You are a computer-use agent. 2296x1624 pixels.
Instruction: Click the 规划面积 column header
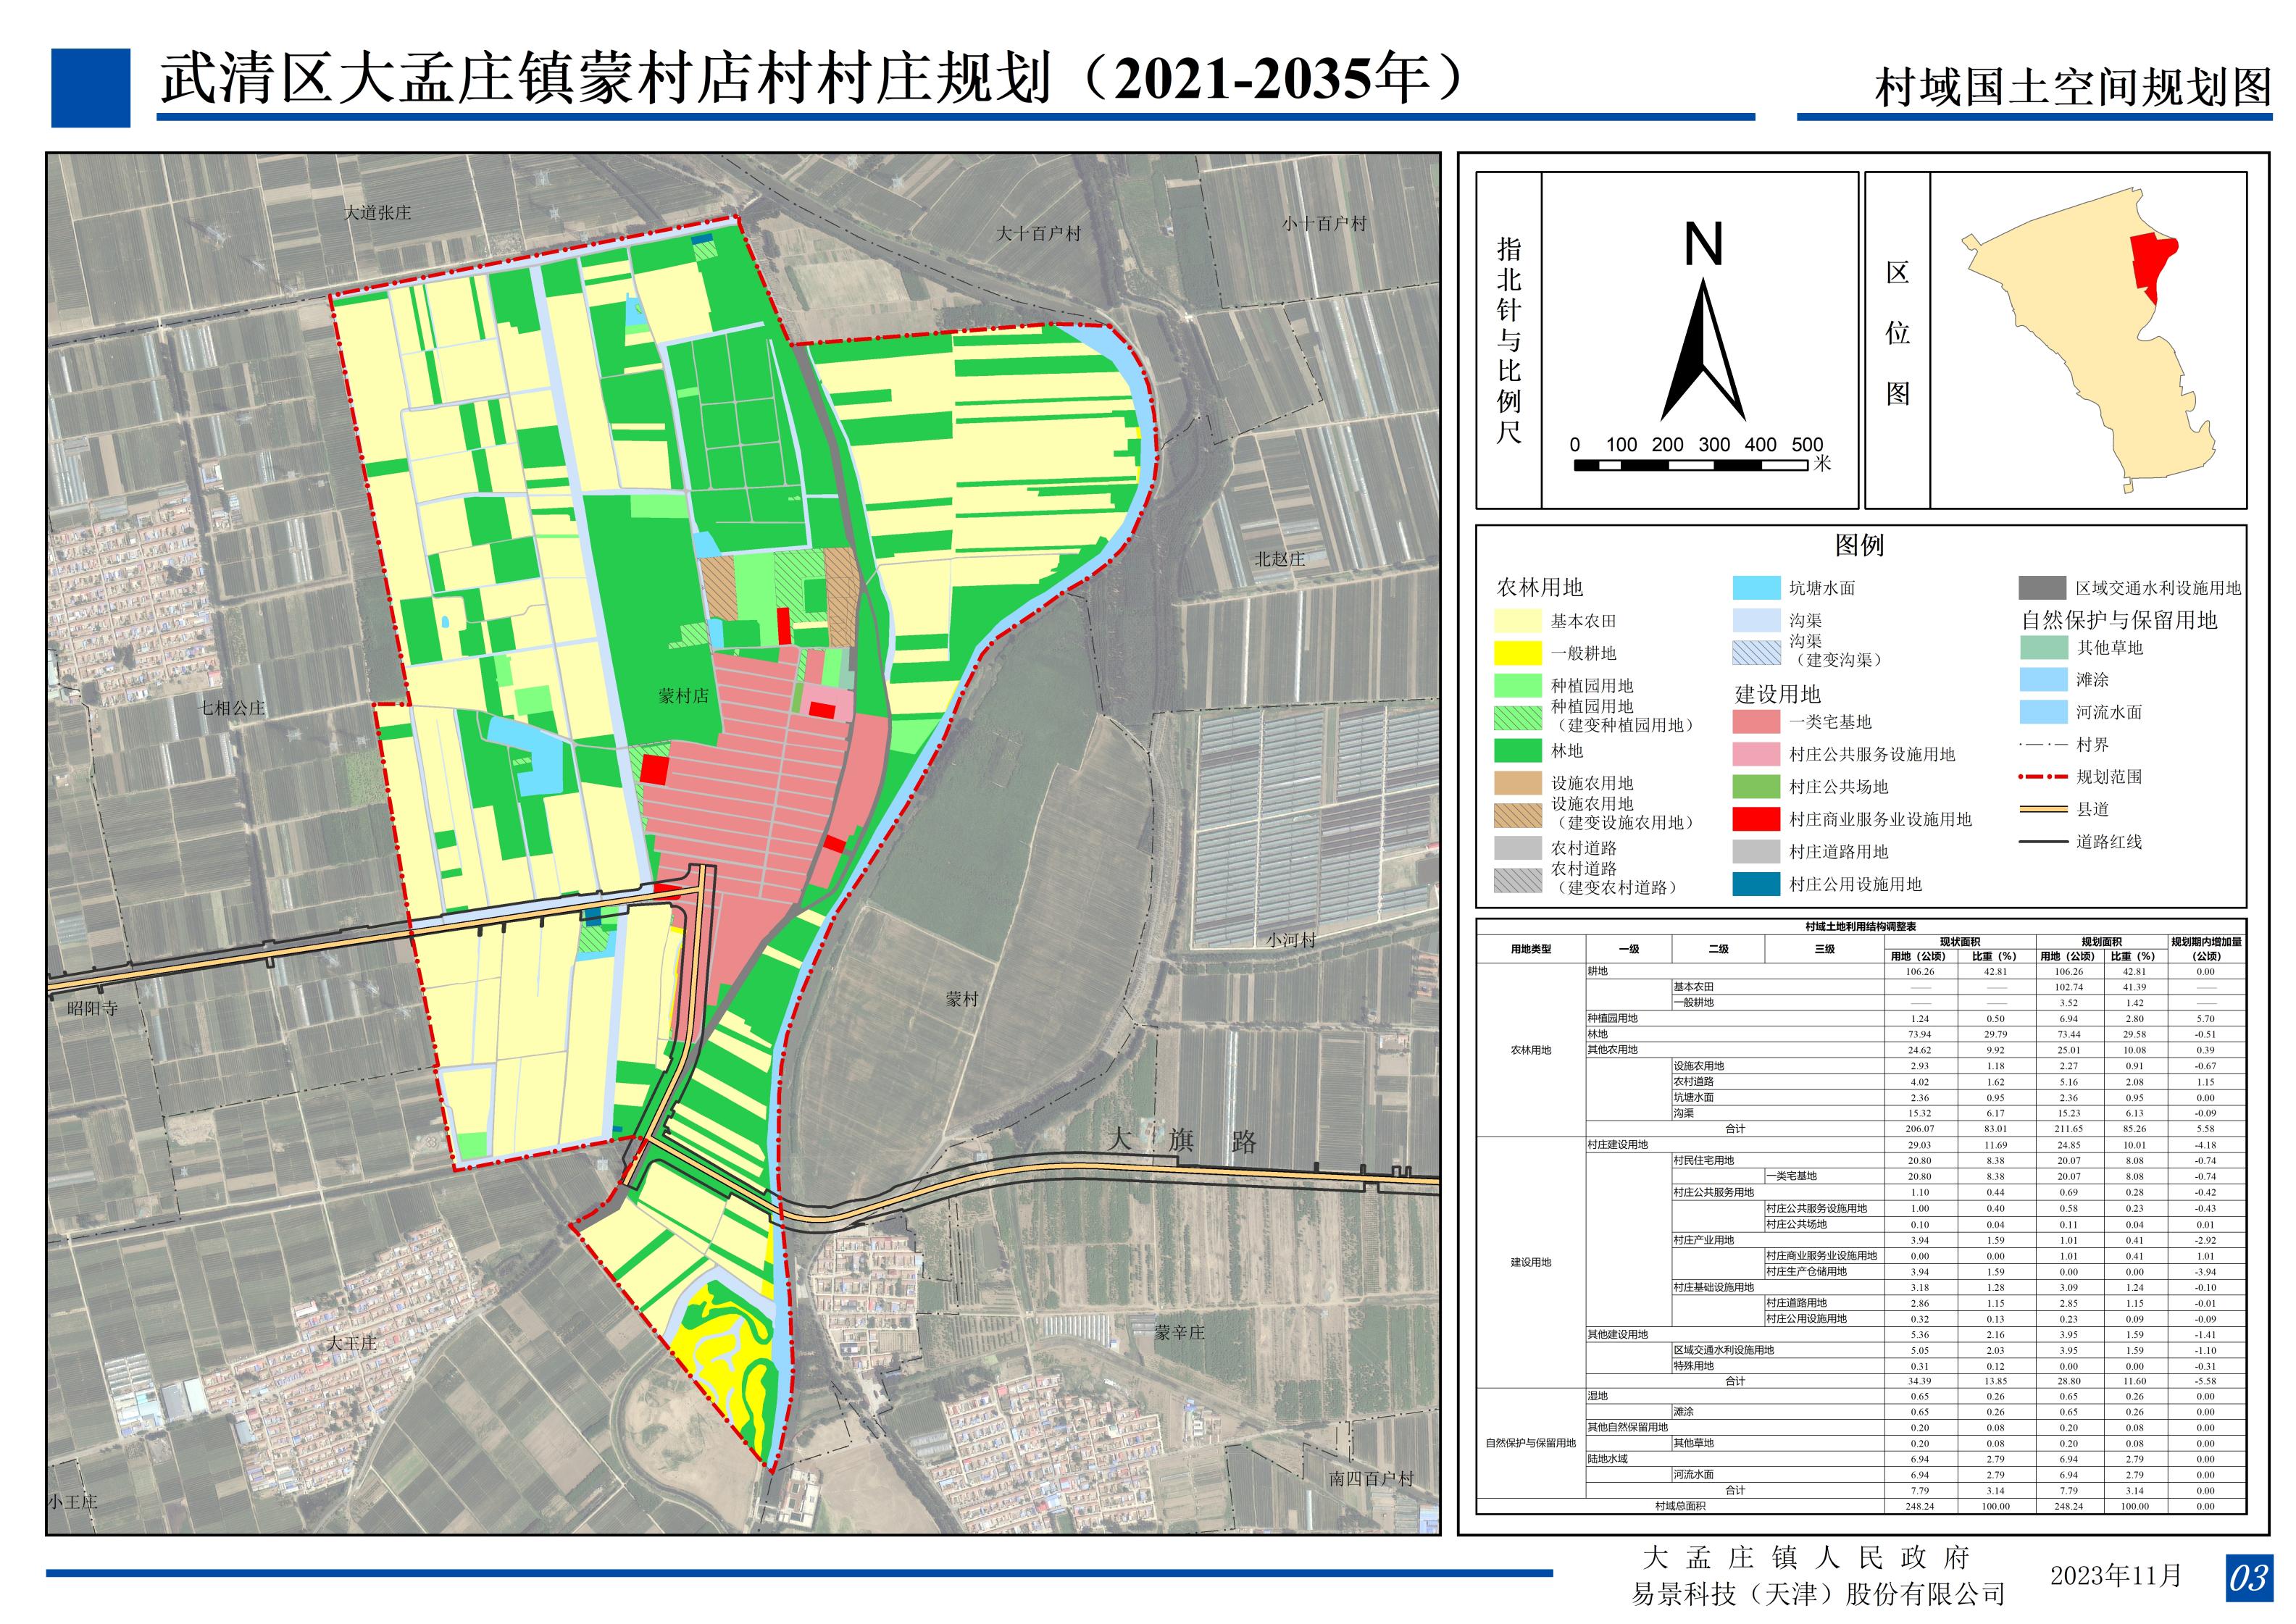(x=2101, y=942)
